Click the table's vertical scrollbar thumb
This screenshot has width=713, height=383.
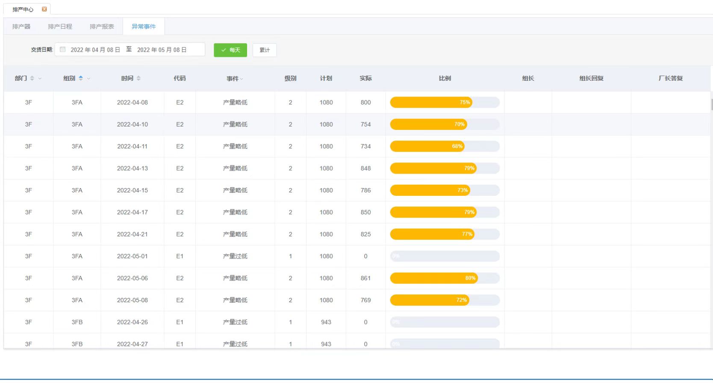(x=711, y=104)
